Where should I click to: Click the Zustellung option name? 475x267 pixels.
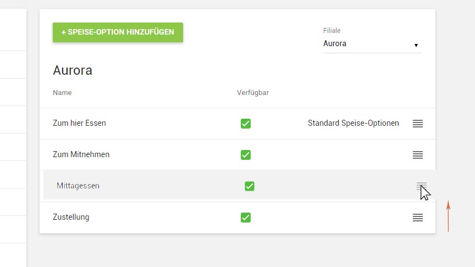click(x=71, y=218)
